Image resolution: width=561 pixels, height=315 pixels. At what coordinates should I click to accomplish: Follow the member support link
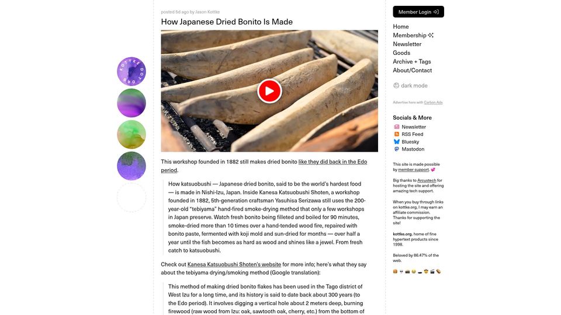pyautogui.click(x=413, y=170)
